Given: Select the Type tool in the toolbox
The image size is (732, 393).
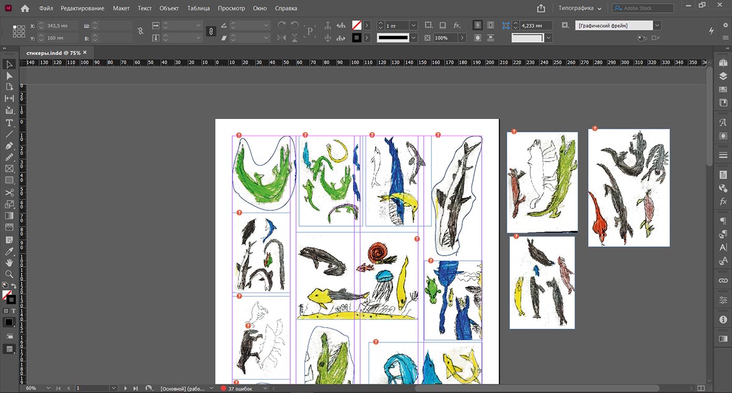Looking at the screenshot, I should [x=9, y=122].
